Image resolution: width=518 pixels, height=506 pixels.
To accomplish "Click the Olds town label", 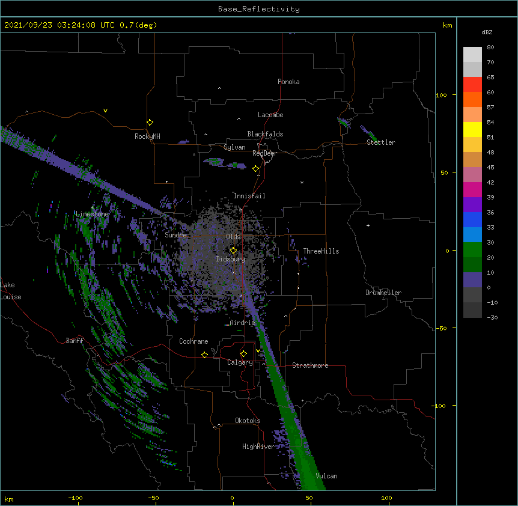I will [x=233, y=237].
